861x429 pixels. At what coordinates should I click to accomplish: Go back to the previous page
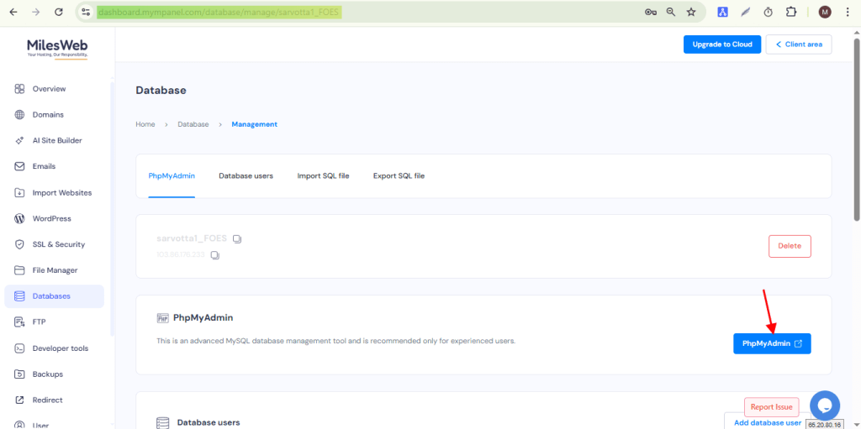pos(13,12)
